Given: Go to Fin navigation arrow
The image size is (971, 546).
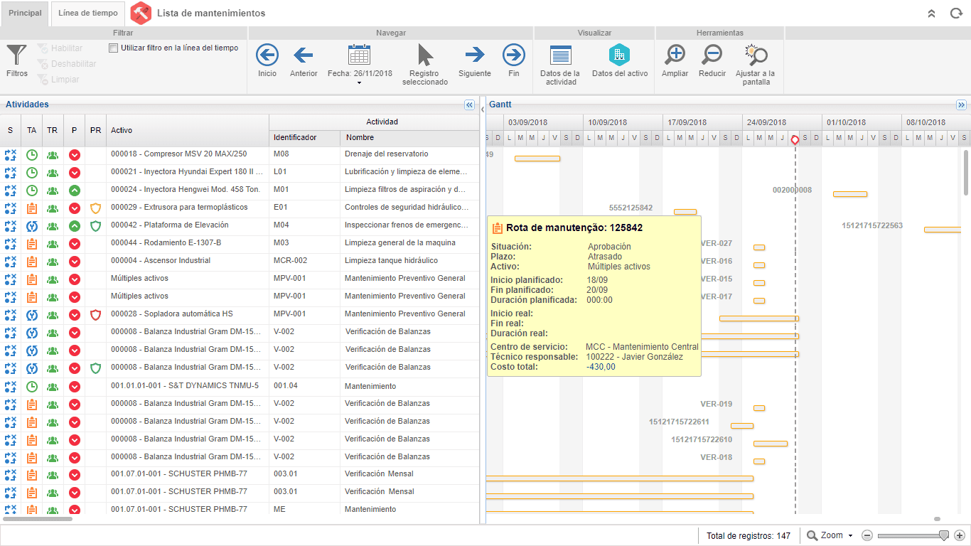Looking at the screenshot, I should pos(514,61).
